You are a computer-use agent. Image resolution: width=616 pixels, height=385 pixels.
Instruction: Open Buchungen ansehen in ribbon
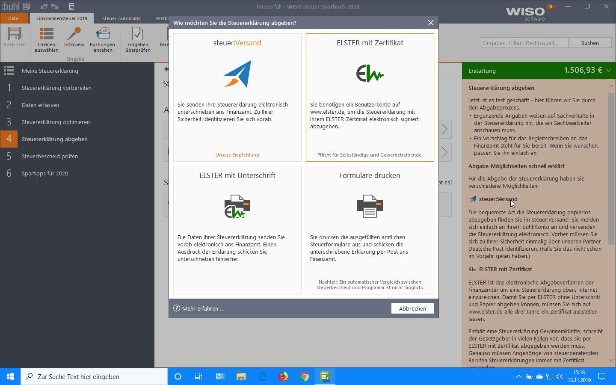(102, 40)
